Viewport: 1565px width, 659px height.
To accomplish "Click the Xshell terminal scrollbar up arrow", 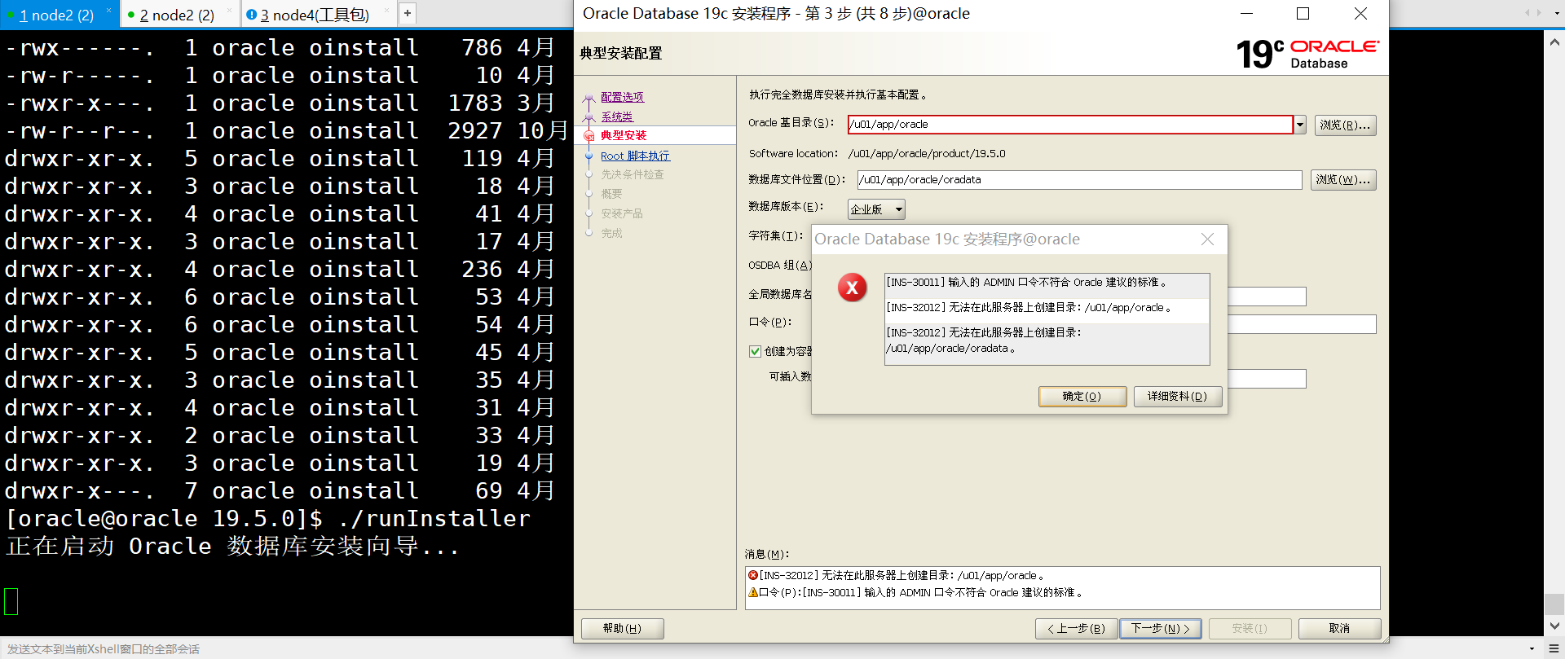I will [1555, 42].
